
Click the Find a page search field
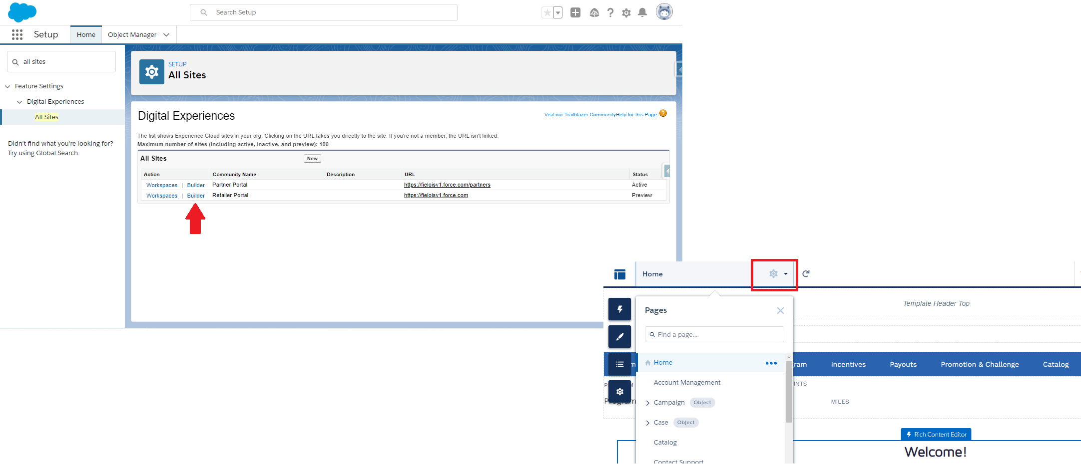click(x=714, y=335)
